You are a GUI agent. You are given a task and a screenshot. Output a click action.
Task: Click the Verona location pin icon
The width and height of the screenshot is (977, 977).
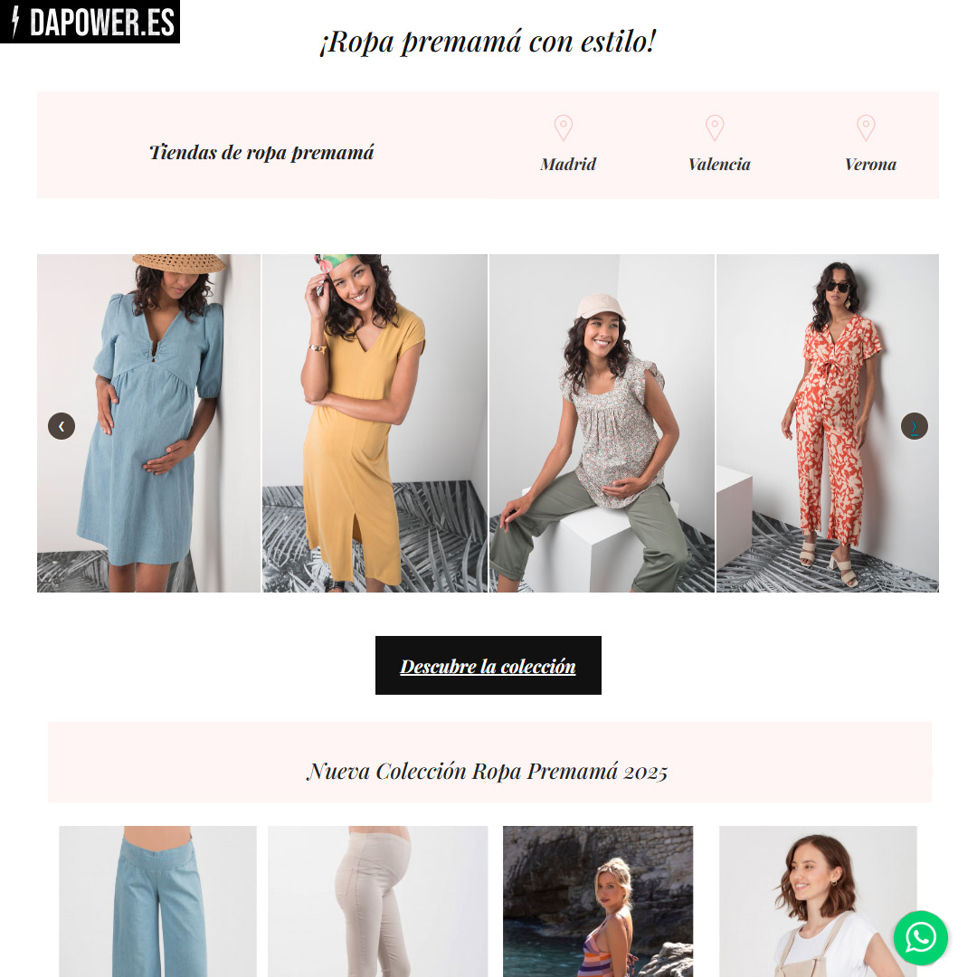866,128
